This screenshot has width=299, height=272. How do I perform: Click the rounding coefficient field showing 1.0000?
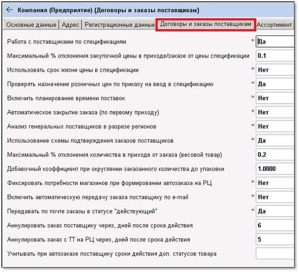click(x=275, y=169)
